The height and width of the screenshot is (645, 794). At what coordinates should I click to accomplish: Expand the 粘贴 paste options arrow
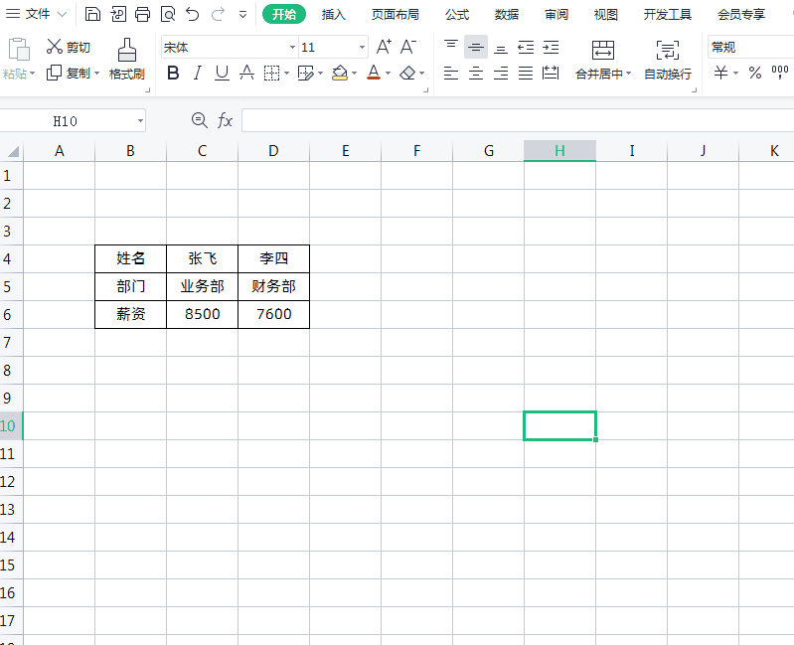point(33,74)
